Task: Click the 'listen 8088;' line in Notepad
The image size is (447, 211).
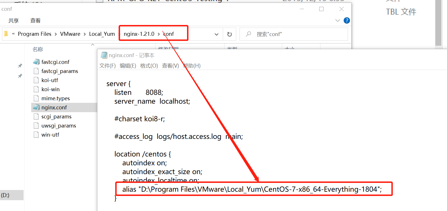Action: 139,92
